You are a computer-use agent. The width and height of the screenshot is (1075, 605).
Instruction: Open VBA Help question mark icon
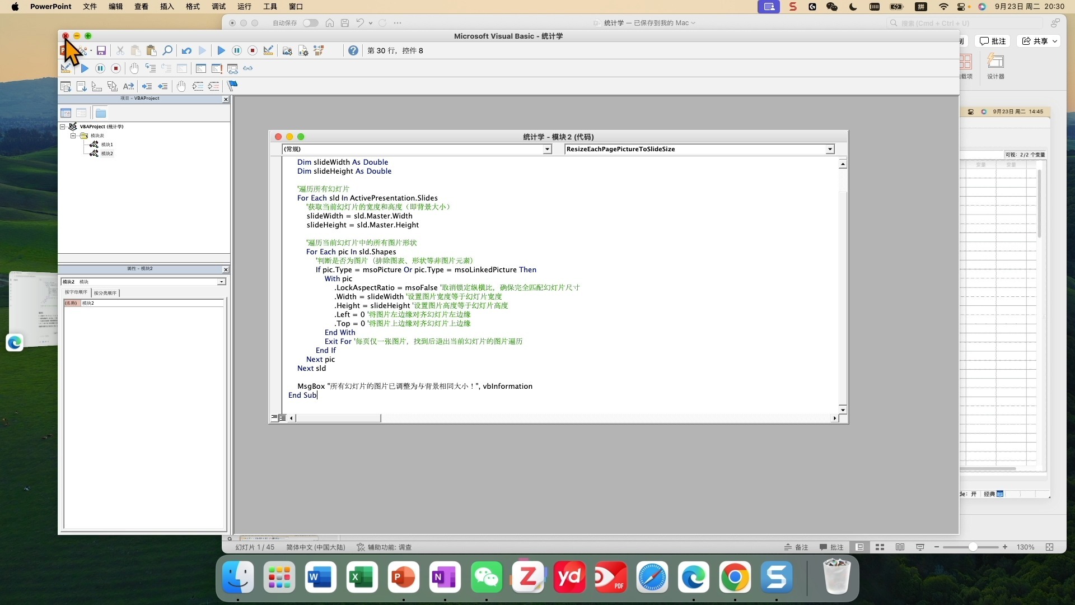coord(353,51)
